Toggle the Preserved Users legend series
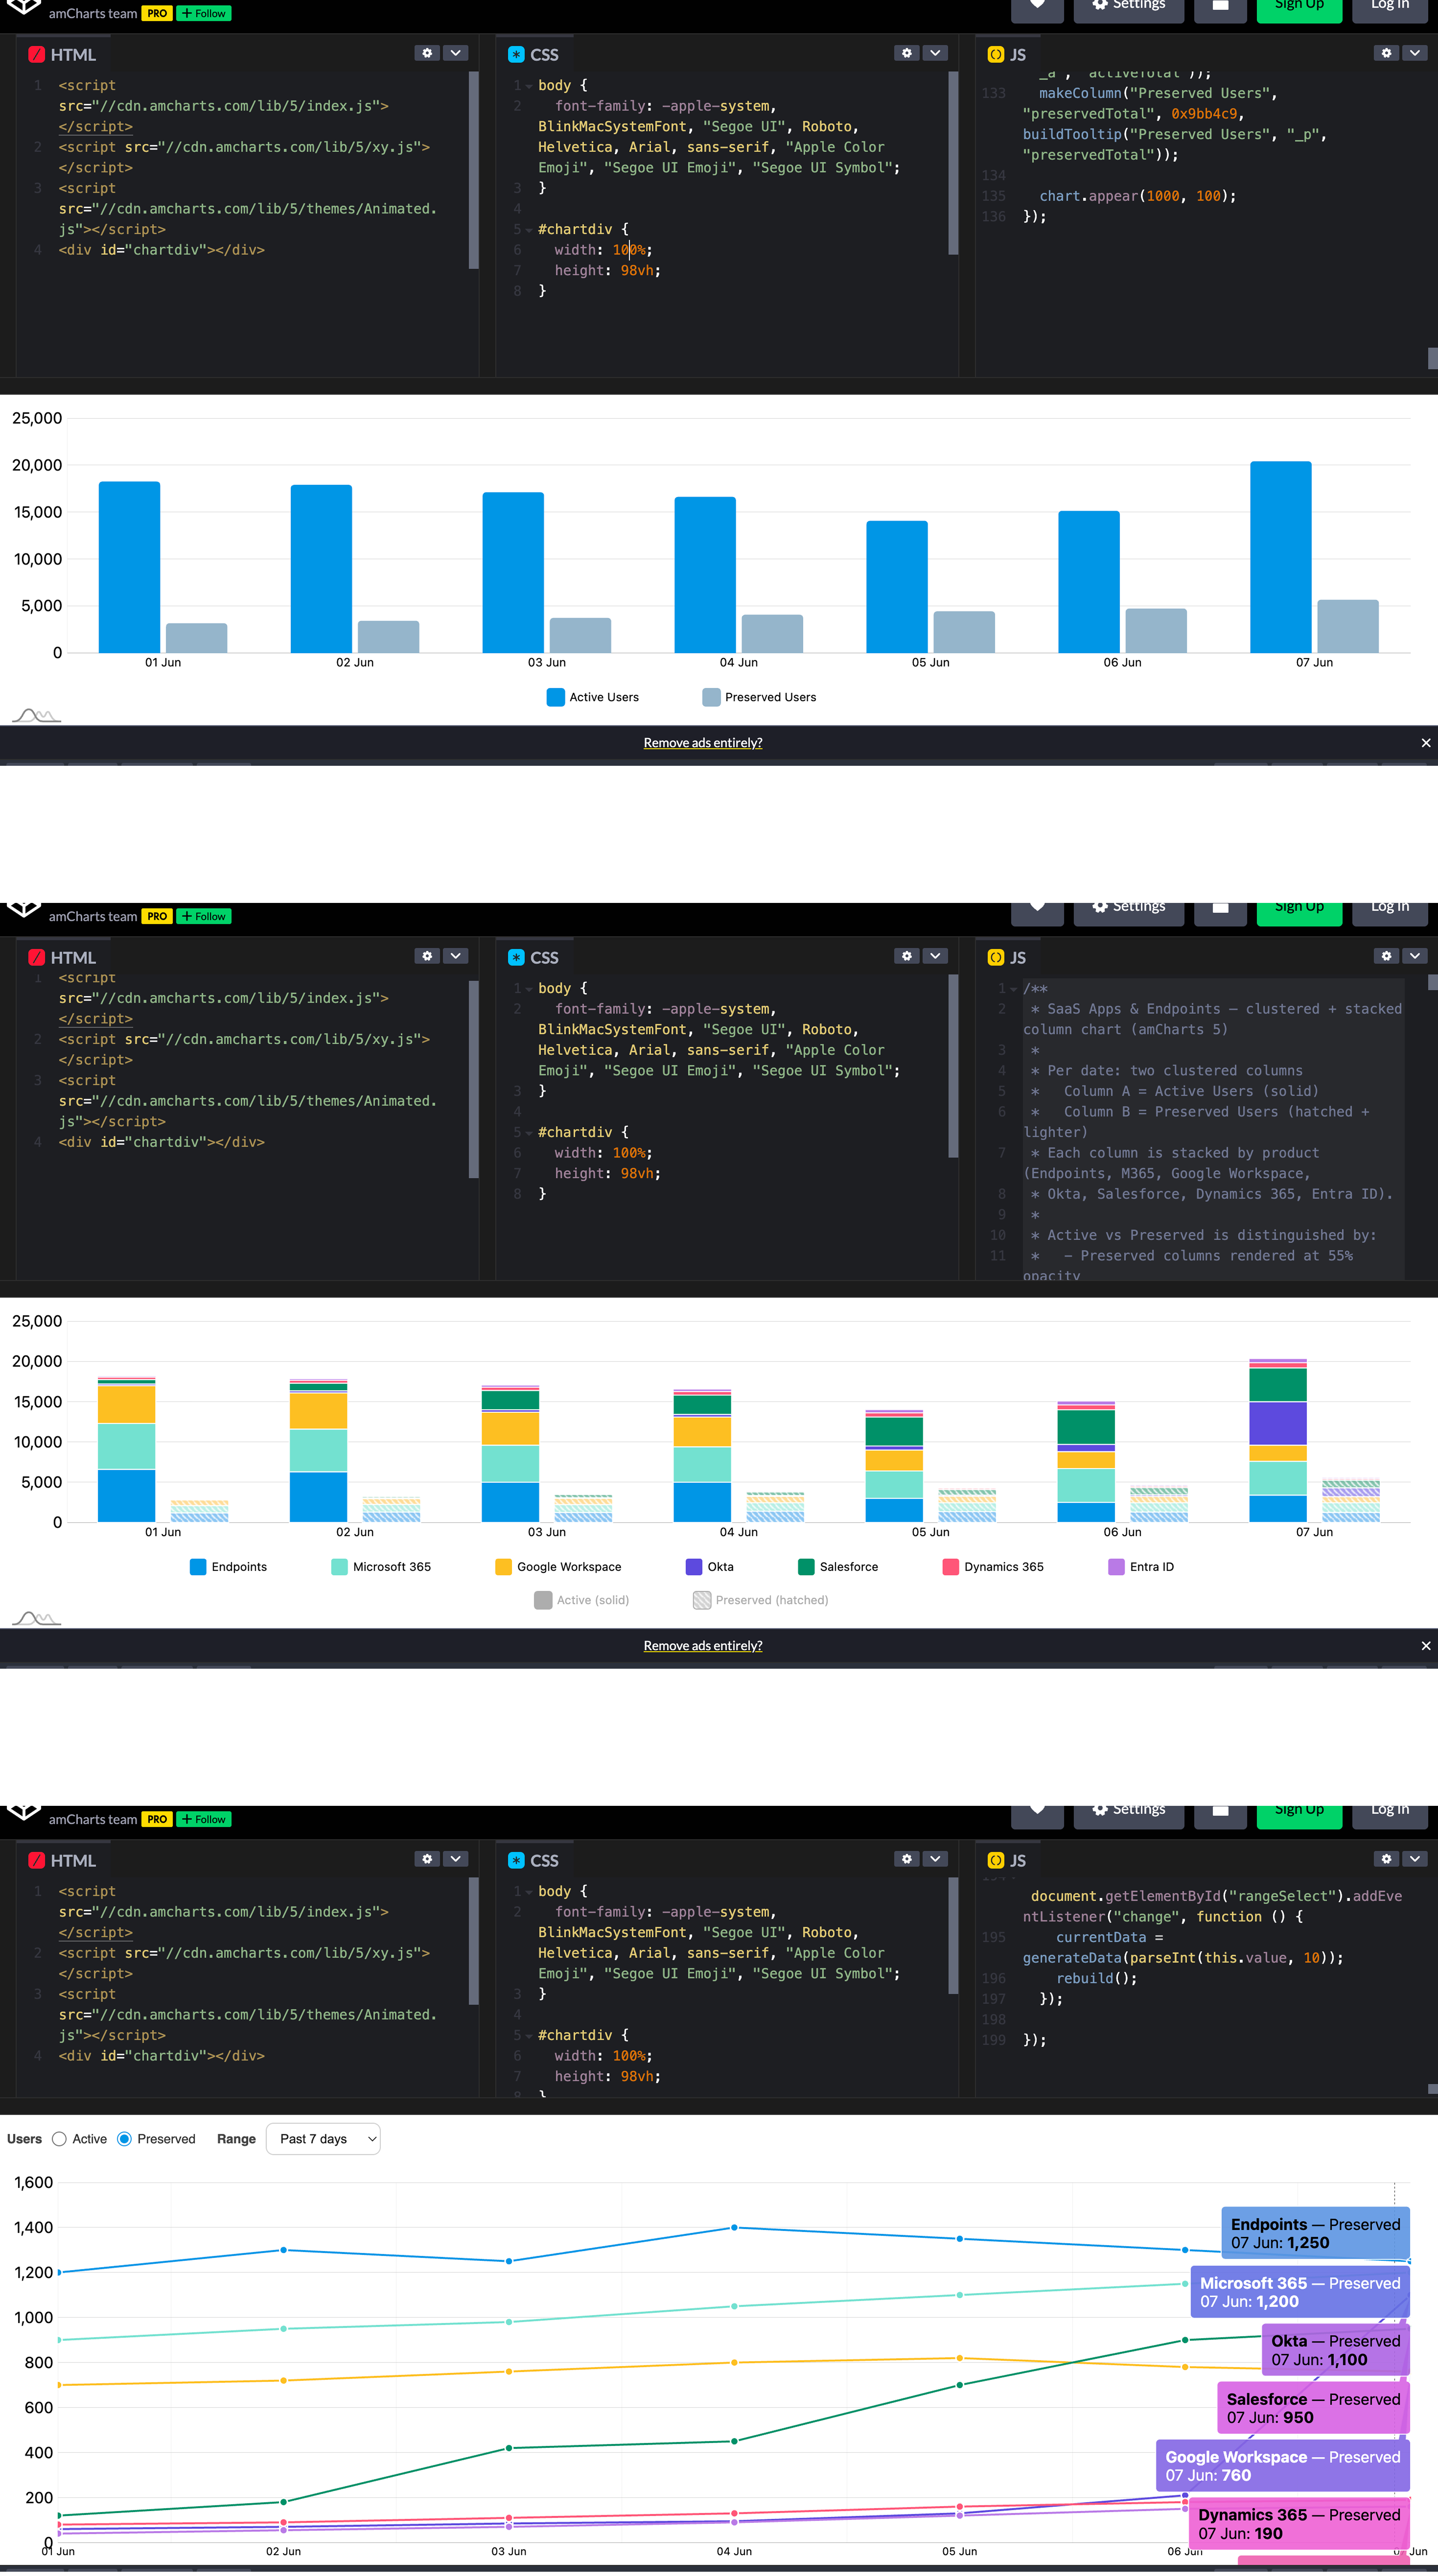The height and width of the screenshot is (2572, 1438). point(759,697)
